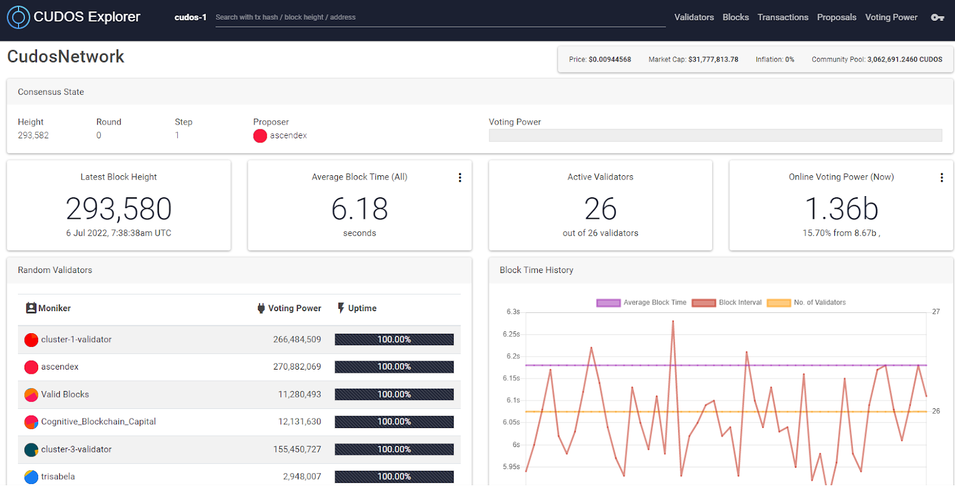Toggle Block Interval legend swatch
The width and height of the screenshot is (955, 487).
(x=704, y=303)
